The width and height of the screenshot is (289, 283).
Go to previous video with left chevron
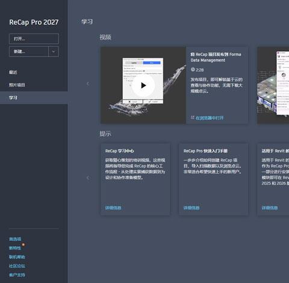[x=88, y=84]
